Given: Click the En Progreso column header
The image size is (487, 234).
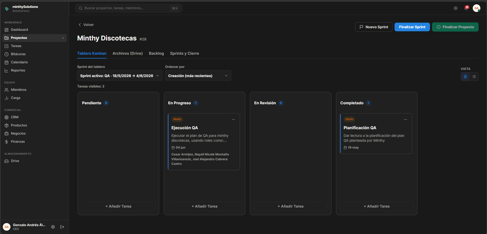Looking at the screenshot, I should coord(180,103).
